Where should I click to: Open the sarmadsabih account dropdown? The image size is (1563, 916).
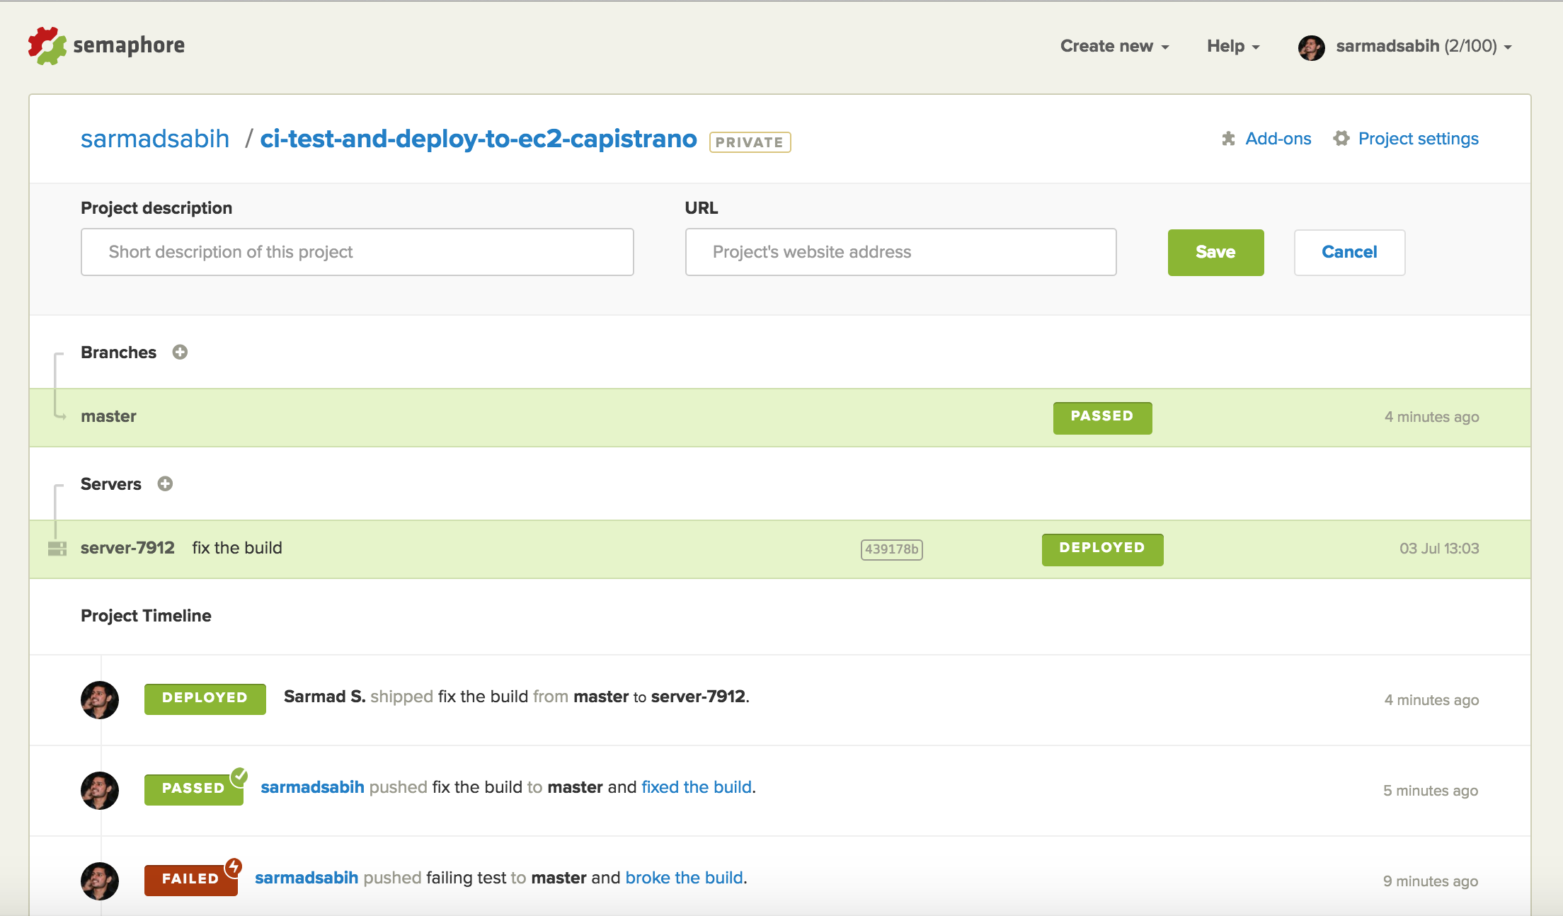[x=1424, y=46]
